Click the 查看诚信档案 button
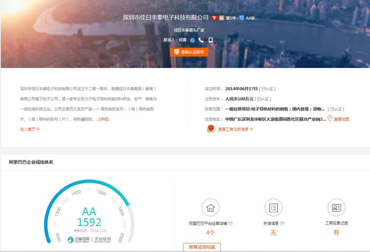 (202, 247)
